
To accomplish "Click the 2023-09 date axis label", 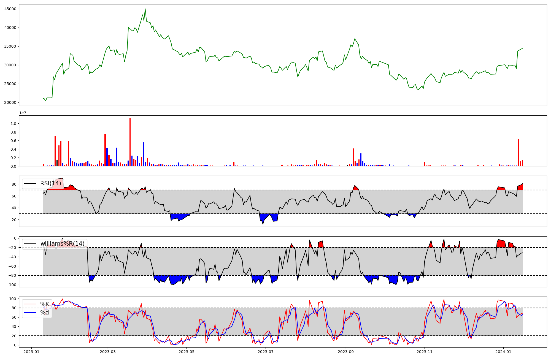I will (346, 352).
